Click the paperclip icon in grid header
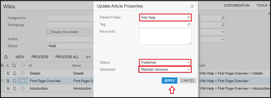This screenshot has height=98, width=271. click(x=8, y=65)
